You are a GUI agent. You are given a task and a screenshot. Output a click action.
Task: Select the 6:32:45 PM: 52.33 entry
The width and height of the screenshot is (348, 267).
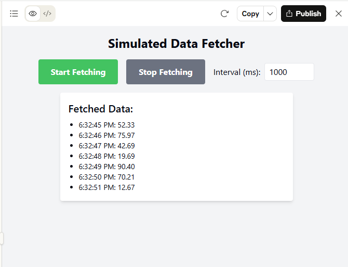pyautogui.click(x=106, y=125)
